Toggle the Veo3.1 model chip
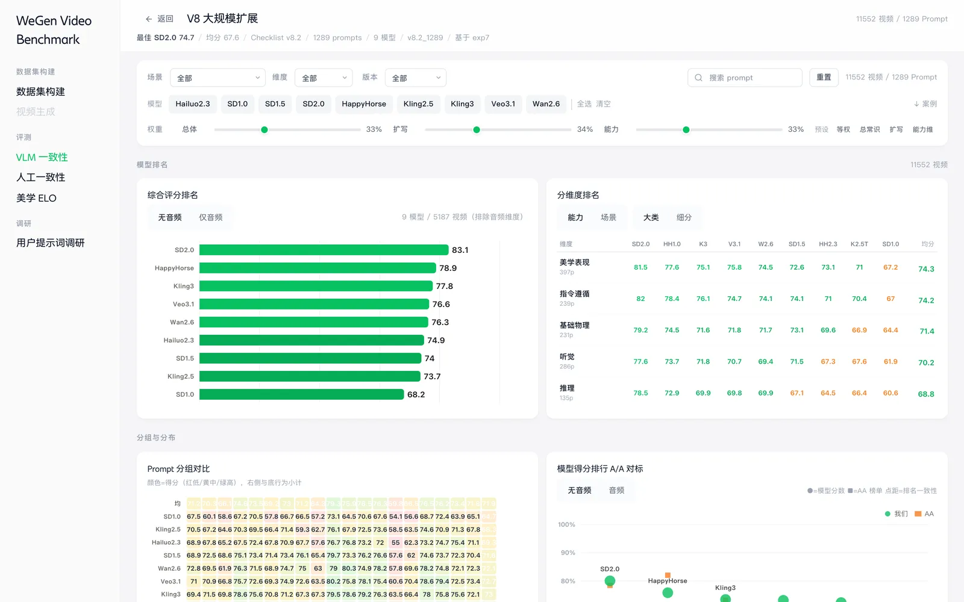The width and height of the screenshot is (964, 602). coord(503,104)
